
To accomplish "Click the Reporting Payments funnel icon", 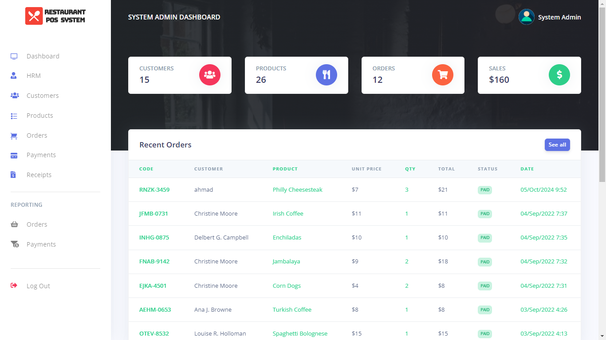I will coord(15,244).
